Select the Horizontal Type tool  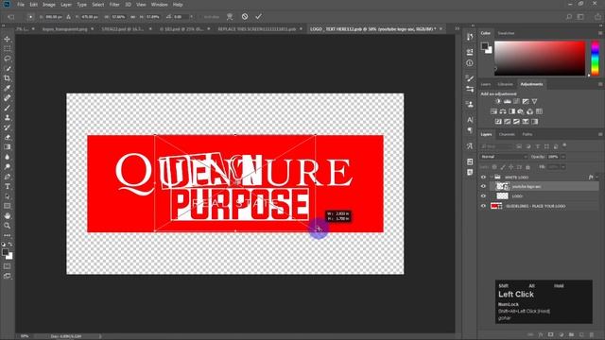coord(7,187)
